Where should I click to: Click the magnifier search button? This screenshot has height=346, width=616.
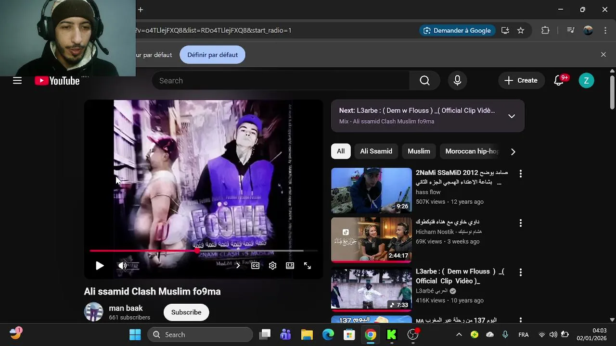point(424,81)
